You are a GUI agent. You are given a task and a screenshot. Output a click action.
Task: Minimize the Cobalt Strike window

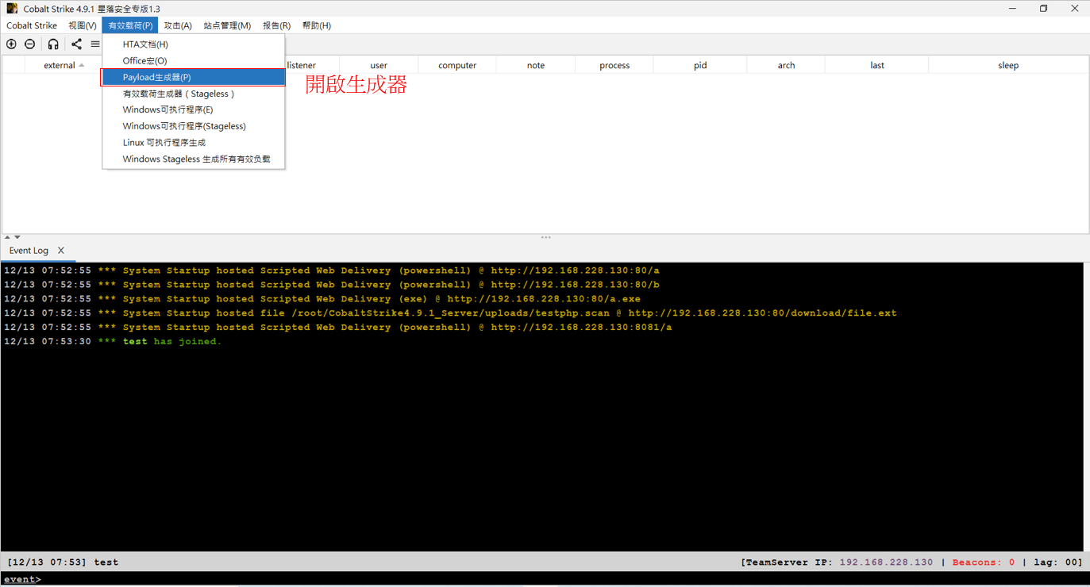click(1012, 9)
